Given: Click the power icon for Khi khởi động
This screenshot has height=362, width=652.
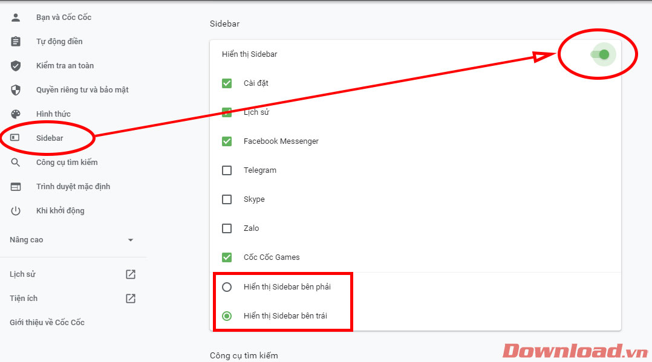Looking at the screenshot, I should pyautogui.click(x=16, y=211).
